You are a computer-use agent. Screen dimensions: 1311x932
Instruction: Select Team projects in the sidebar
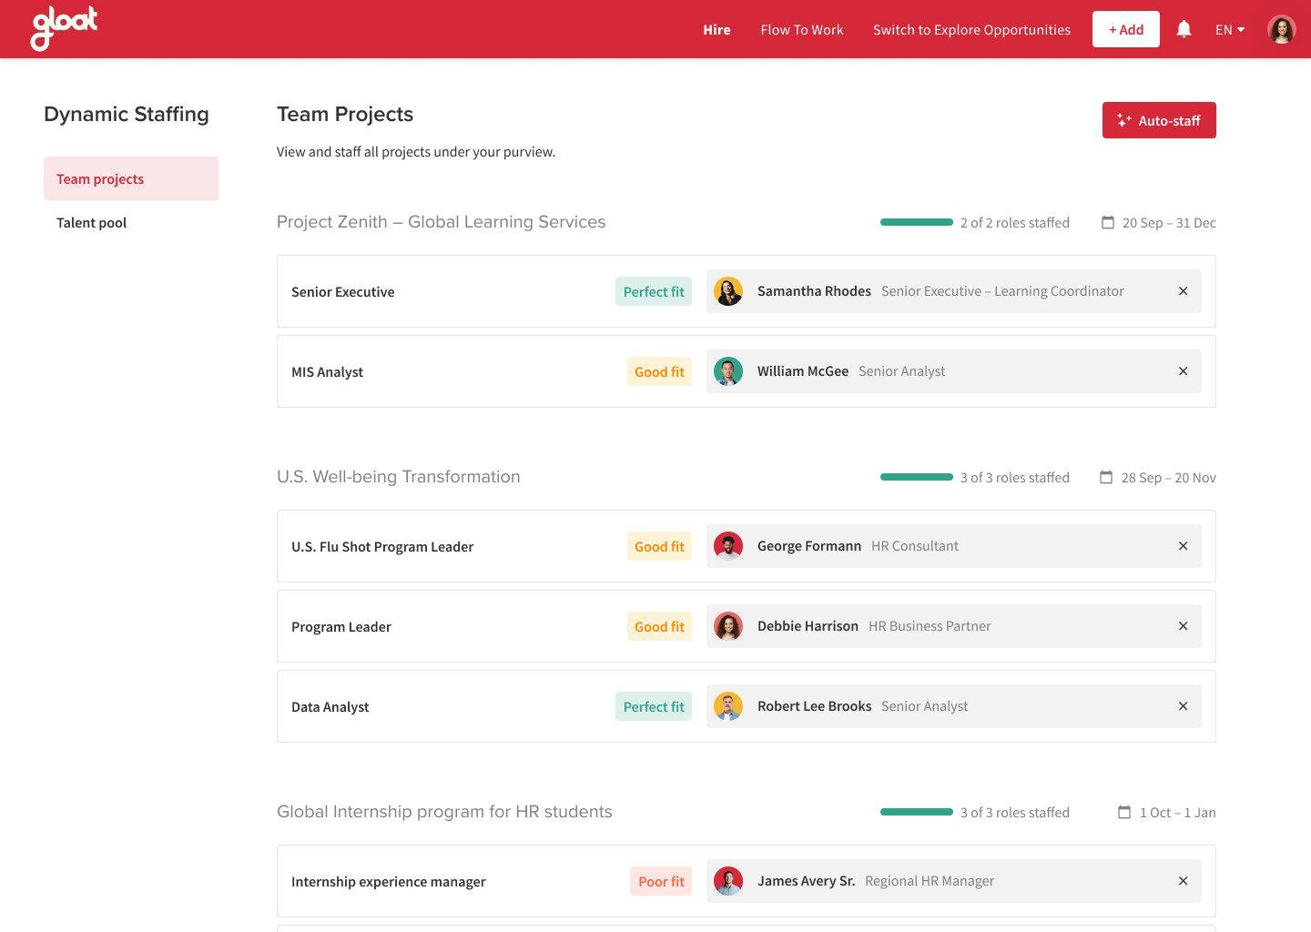(131, 178)
